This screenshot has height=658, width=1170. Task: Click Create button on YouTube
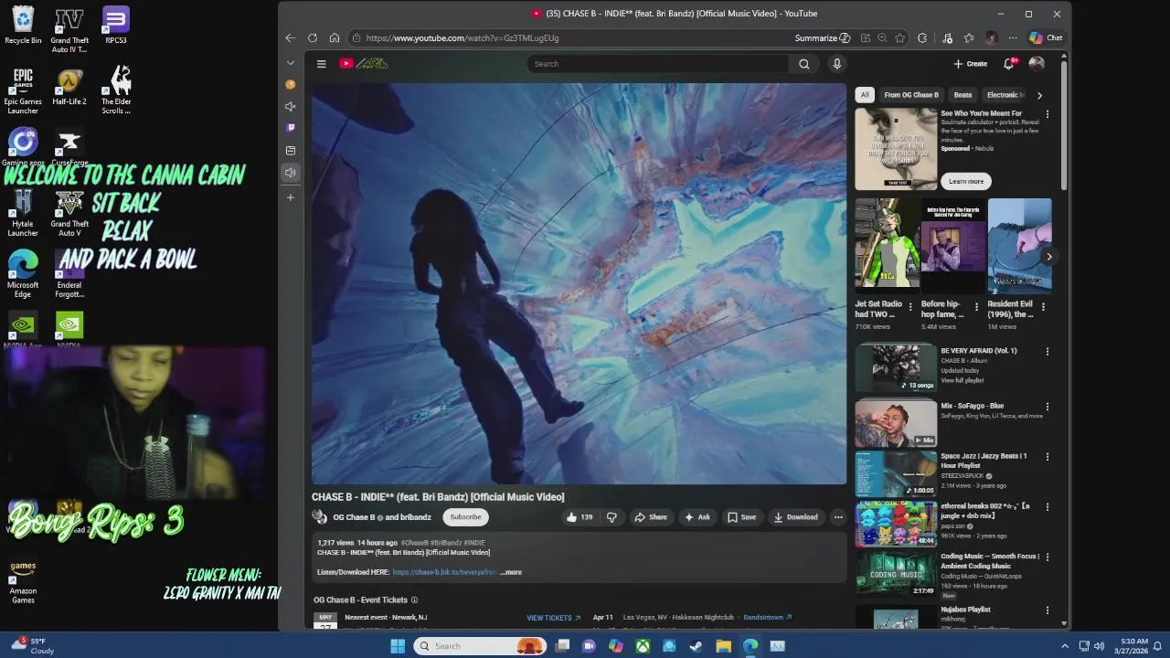coord(971,64)
